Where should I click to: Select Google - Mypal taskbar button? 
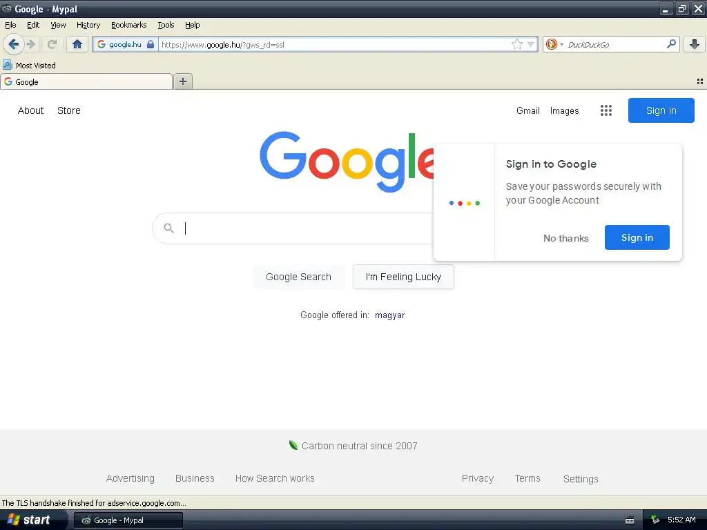click(128, 520)
